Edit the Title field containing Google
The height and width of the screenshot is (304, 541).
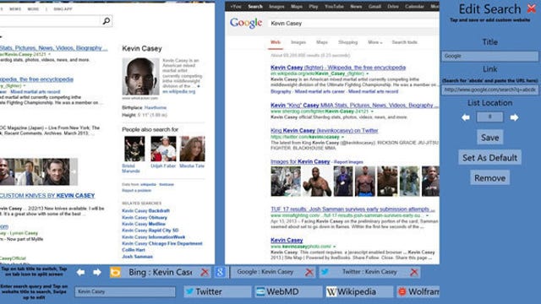tap(489, 56)
